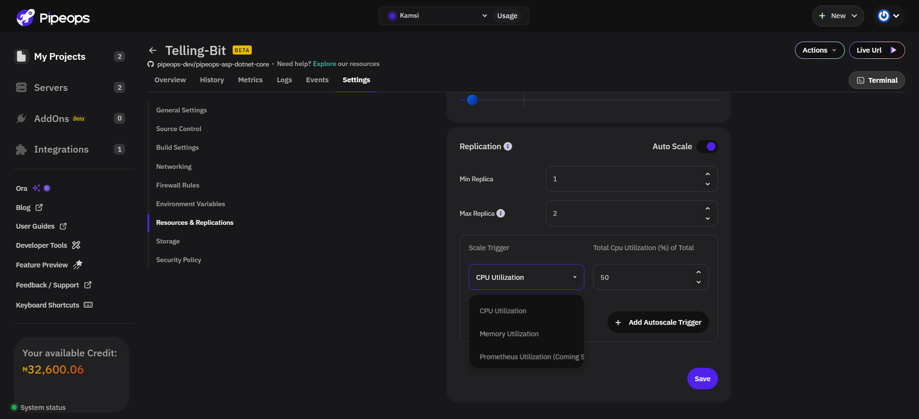Click the Ora sparkle icon
The width and height of the screenshot is (919, 419).
point(36,188)
